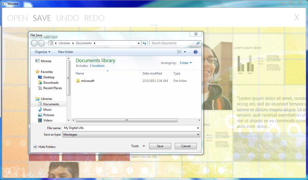
Task: Click the Moorea computer icon in navigation pane
Action: pyautogui.click(x=37, y=61)
